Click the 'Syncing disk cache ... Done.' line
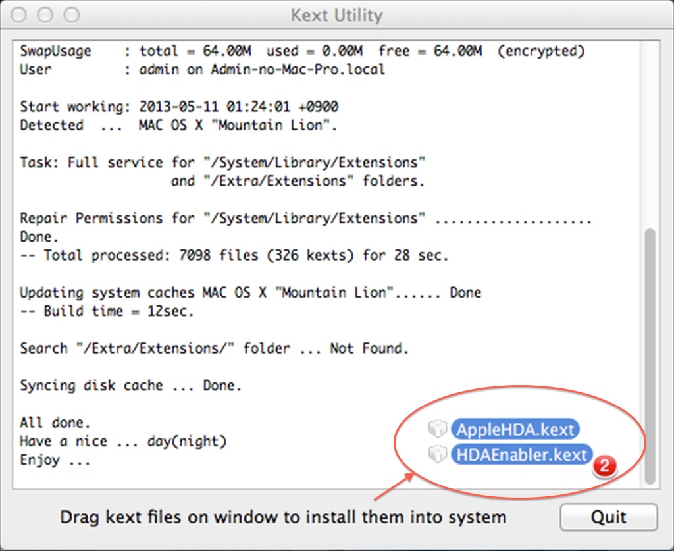This screenshot has height=551, width=674. coord(131,386)
